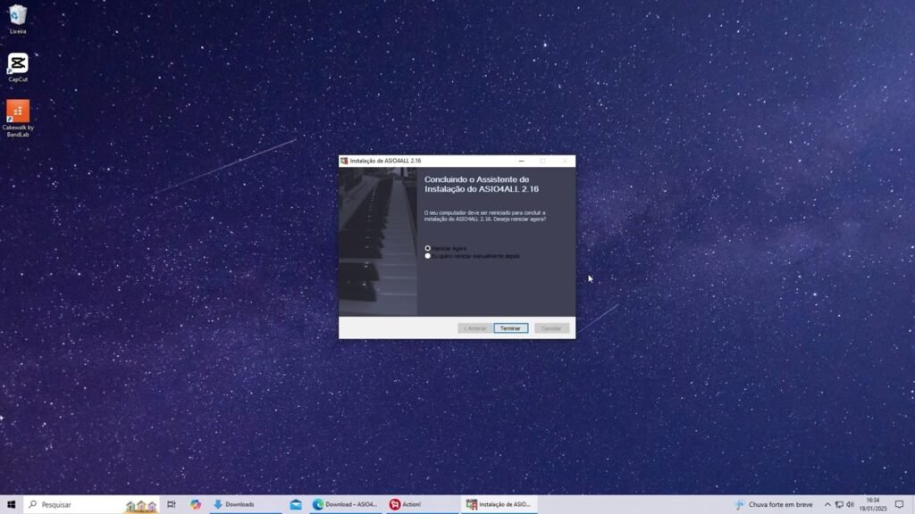Switch to the Action! recorder taskbar item
Image resolution: width=915 pixels, height=514 pixels.
[x=422, y=505]
